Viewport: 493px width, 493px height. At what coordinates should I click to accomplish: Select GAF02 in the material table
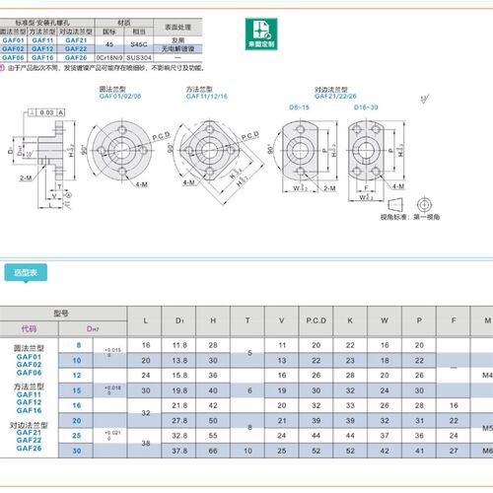pyautogui.click(x=13, y=48)
